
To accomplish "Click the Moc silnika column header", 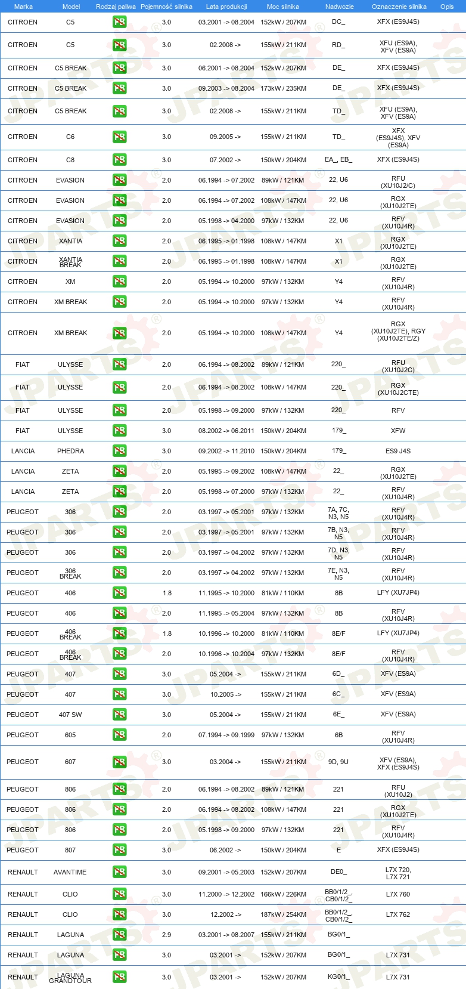I will 283,7.
